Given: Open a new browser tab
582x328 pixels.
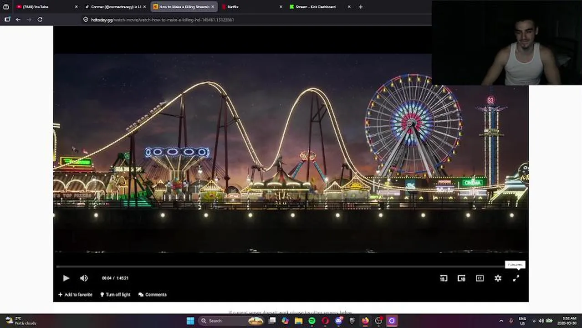Looking at the screenshot, I should [360, 7].
